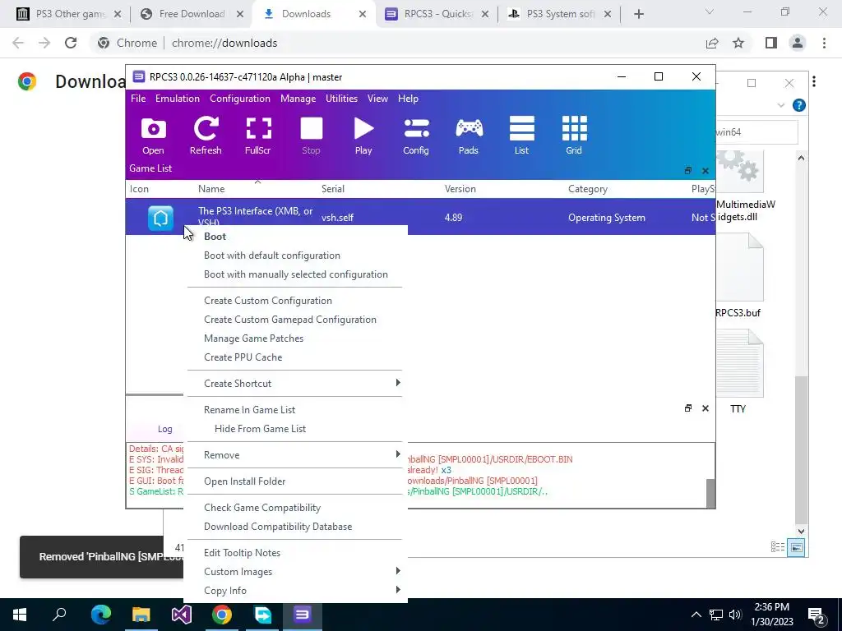Viewport: 842px width, 631px height.
Task: Toggle Hide From Game List
Action: click(x=294, y=428)
